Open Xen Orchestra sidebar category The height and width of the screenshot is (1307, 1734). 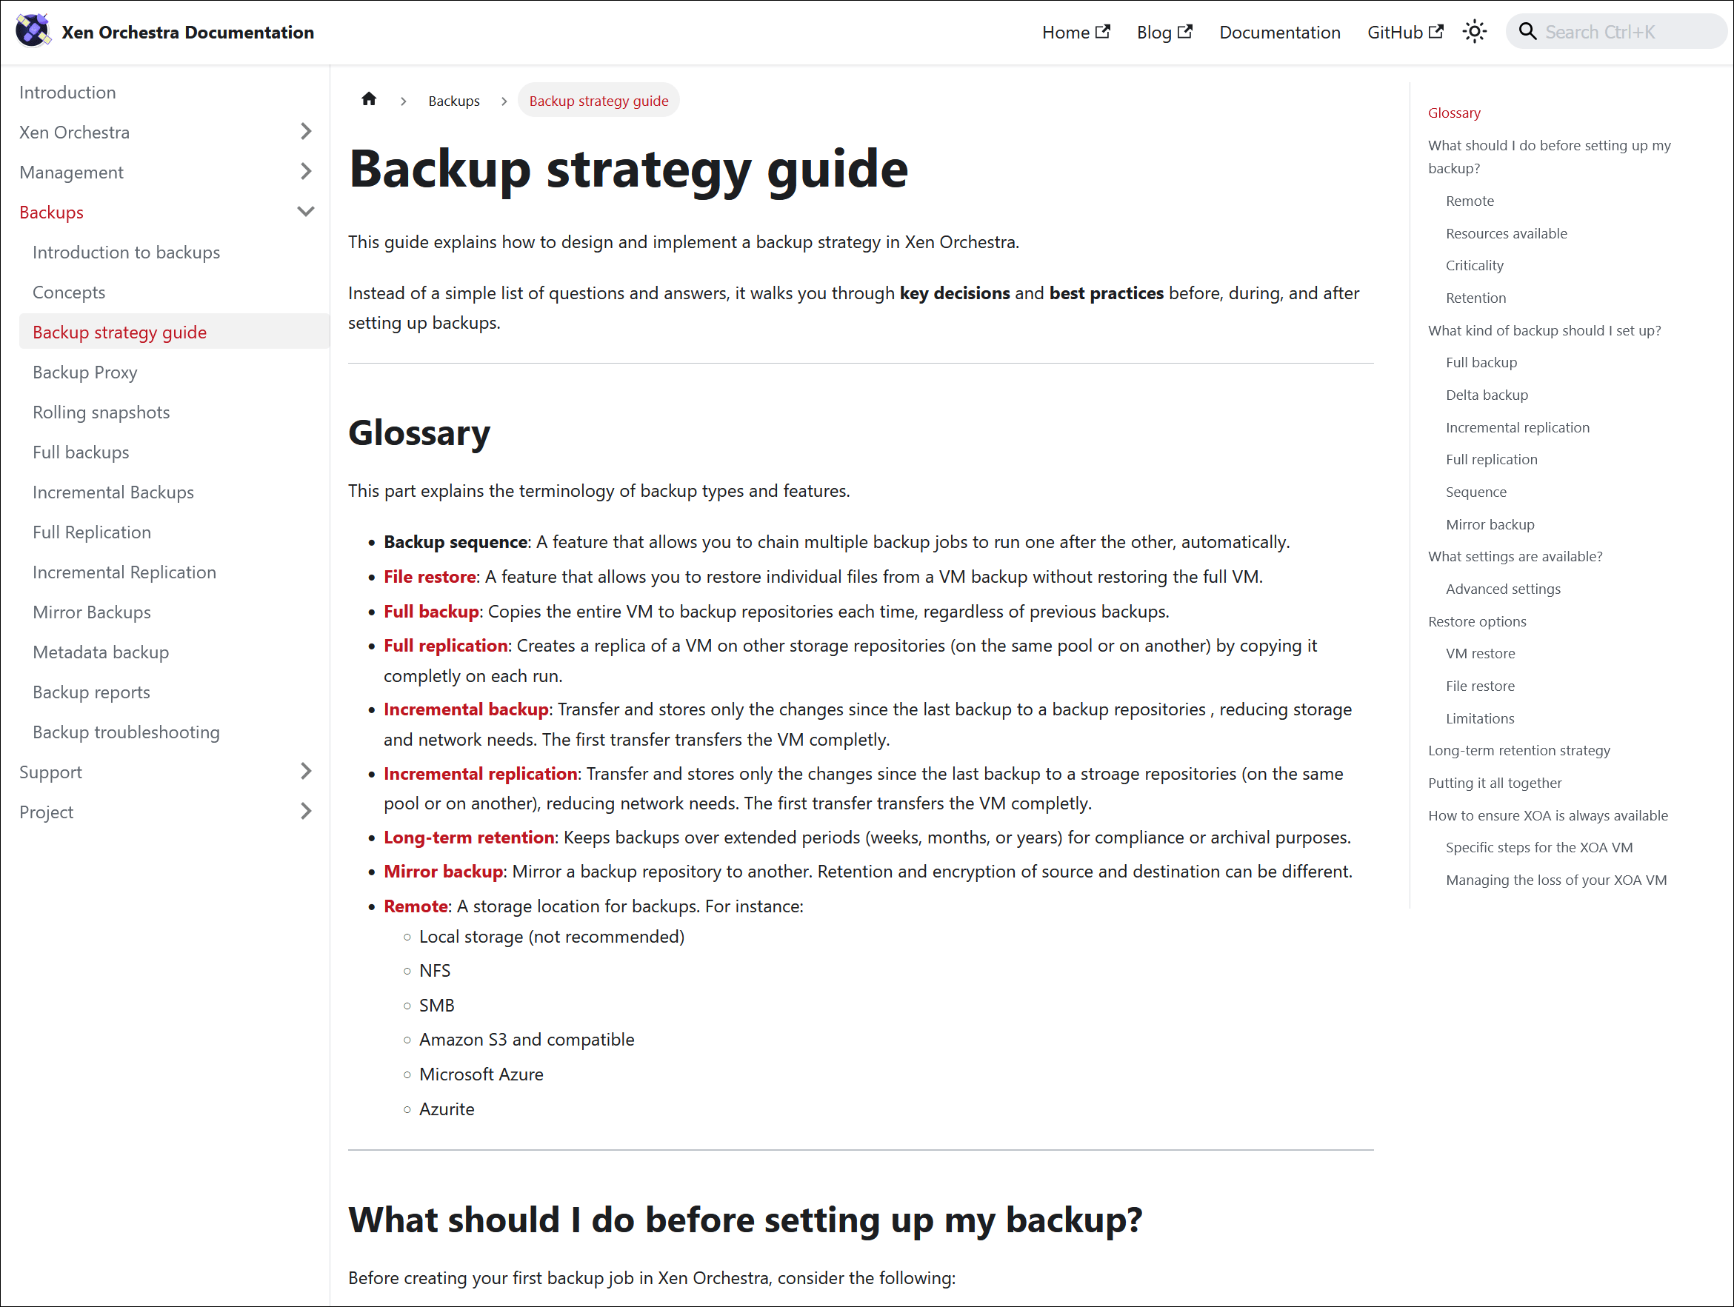click(75, 133)
